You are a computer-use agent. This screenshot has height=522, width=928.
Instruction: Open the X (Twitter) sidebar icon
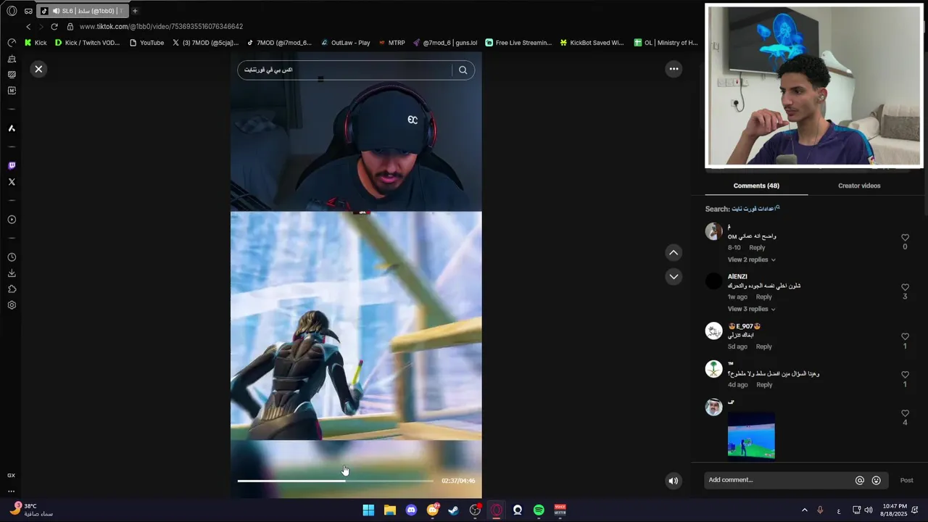coord(12,182)
